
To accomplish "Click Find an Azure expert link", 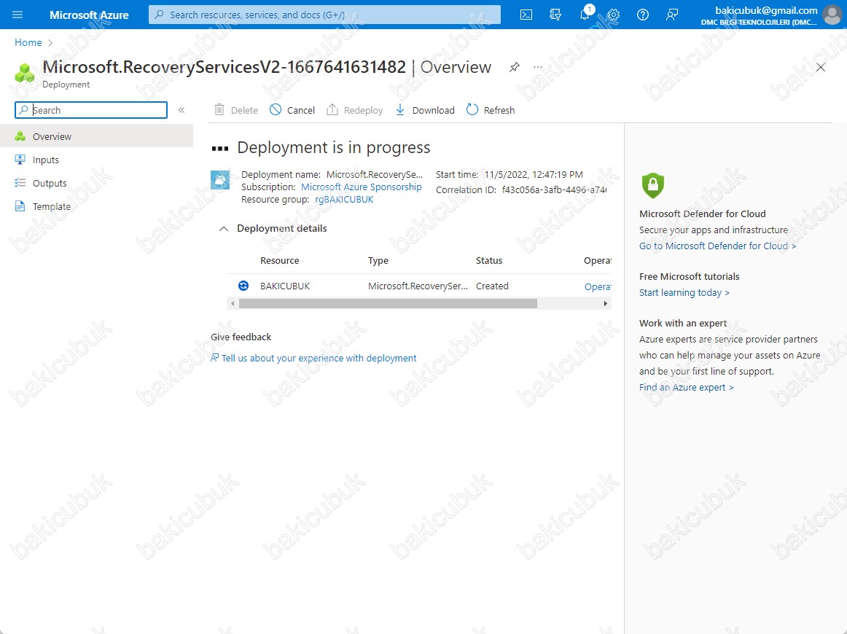I will [686, 387].
